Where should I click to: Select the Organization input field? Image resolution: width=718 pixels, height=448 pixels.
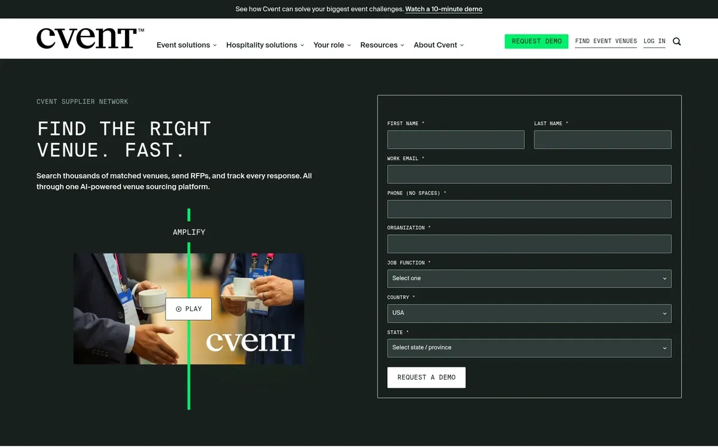coord(530,244)
